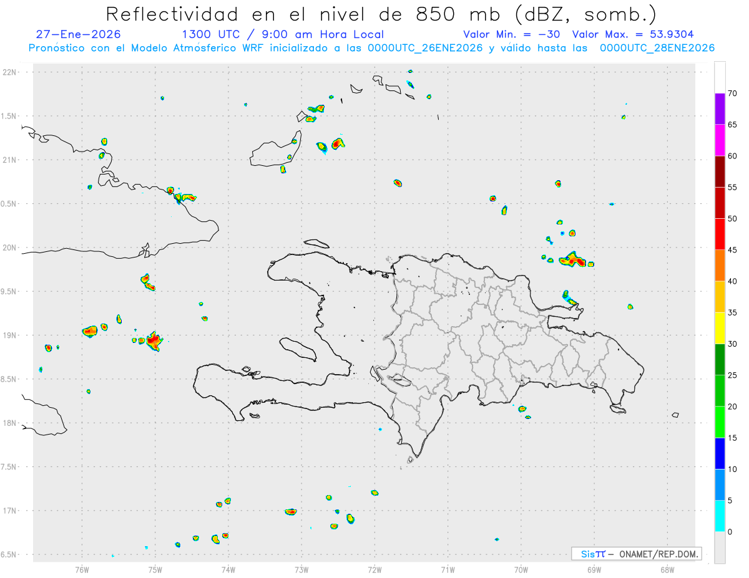Click the colorbar value label 30
The height and width of the screenshot is (578, 749).
click(x=732, y=344)
